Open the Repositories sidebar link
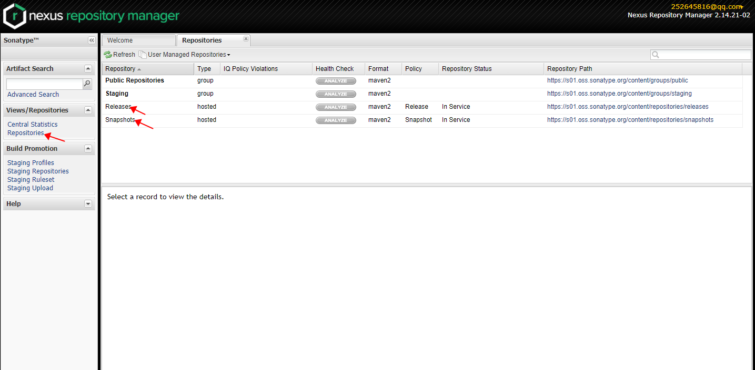This screenshot has width=755, height=370. pos(26,133)
